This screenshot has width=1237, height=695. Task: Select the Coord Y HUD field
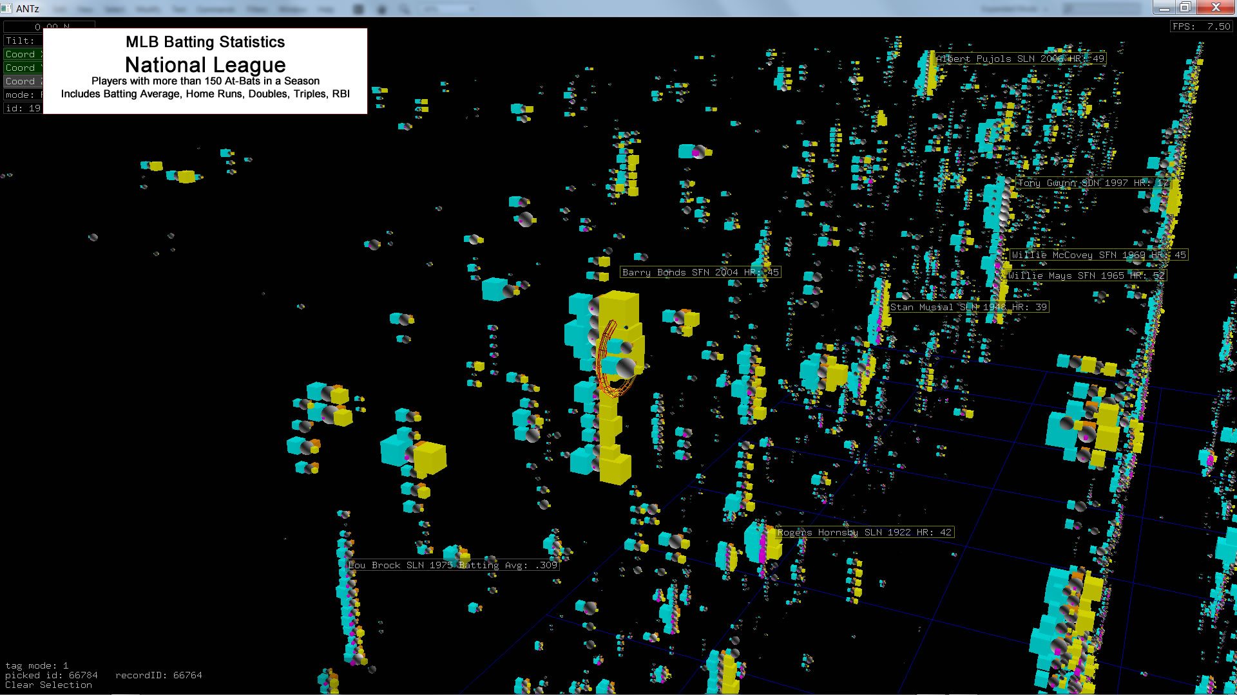tap(23, 68)
